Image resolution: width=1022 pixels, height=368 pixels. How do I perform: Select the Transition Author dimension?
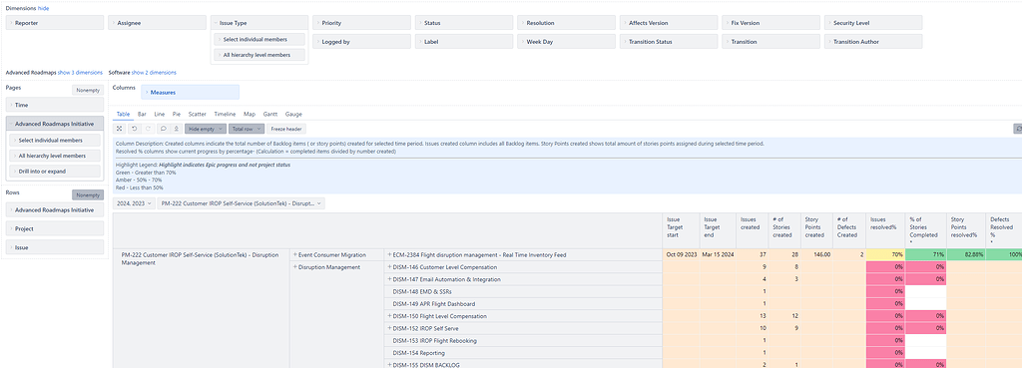[873, 41]
